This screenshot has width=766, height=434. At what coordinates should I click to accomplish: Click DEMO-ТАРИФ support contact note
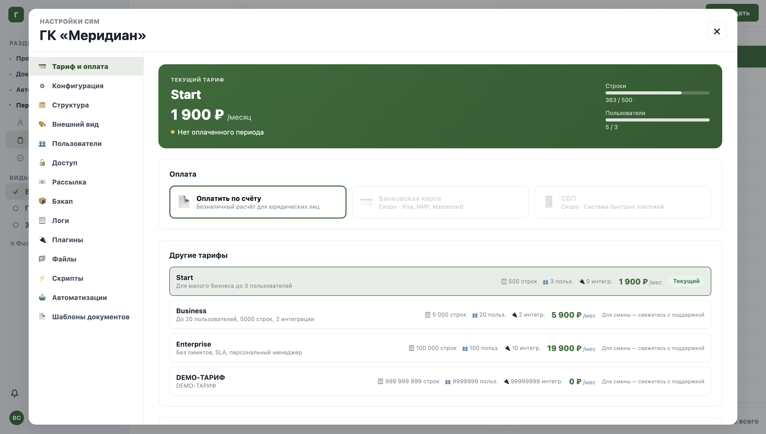point(653,381)
